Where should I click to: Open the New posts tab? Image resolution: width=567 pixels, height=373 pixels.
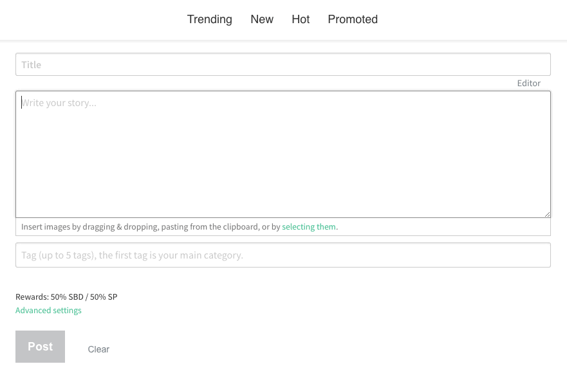point(262,19)
